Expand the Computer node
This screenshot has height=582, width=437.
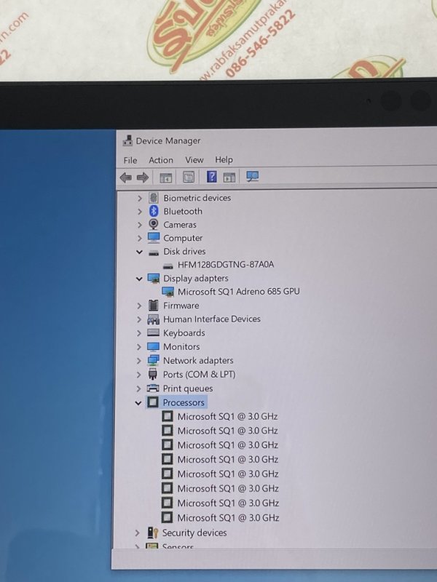click(140, 239)
